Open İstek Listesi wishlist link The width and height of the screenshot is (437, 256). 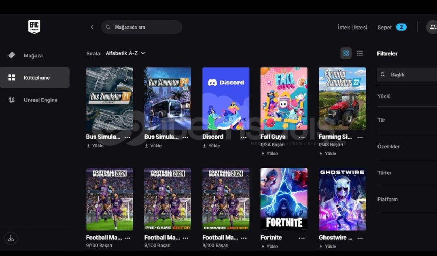tap(352, 28)
